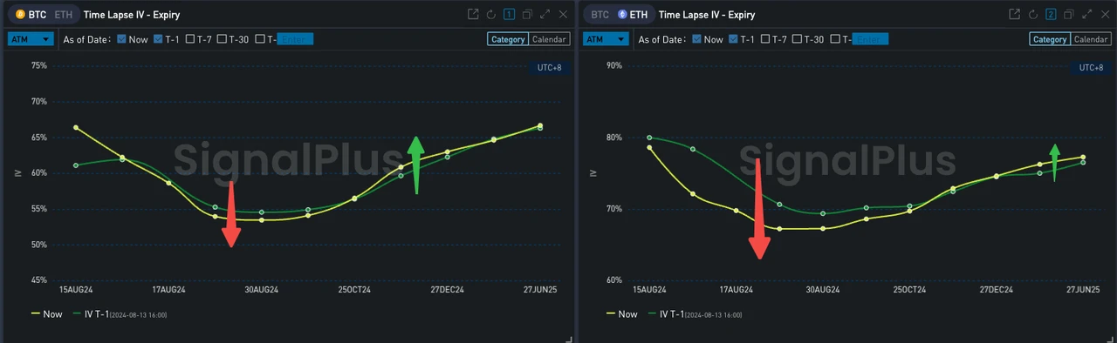This screenshot has height=343, width=1117.
Task: Uncheck the T-1 checkbox in the BTC panel
Action: click(158, 39)
